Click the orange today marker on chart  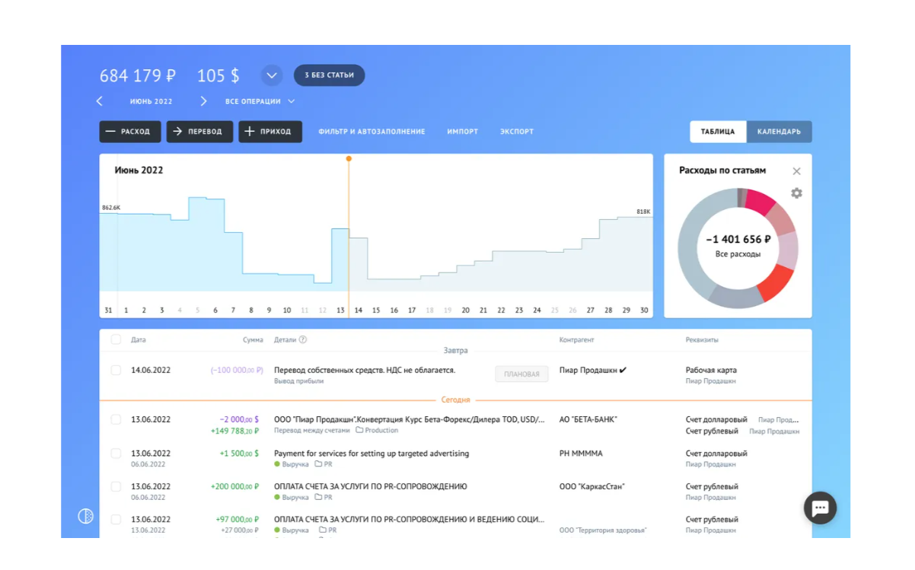[x=349, y=159]
